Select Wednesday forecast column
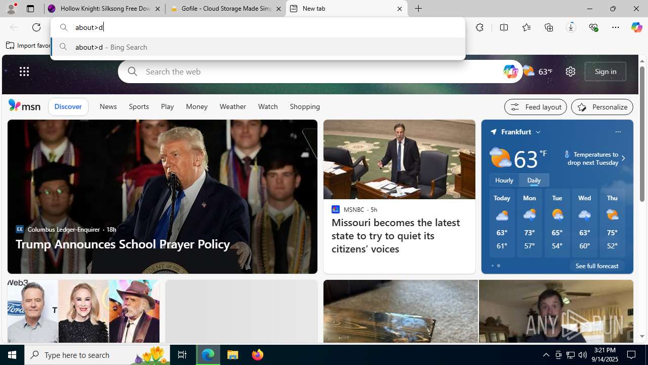The width and height of the screenshot is (648, 365). click(584, 223)
